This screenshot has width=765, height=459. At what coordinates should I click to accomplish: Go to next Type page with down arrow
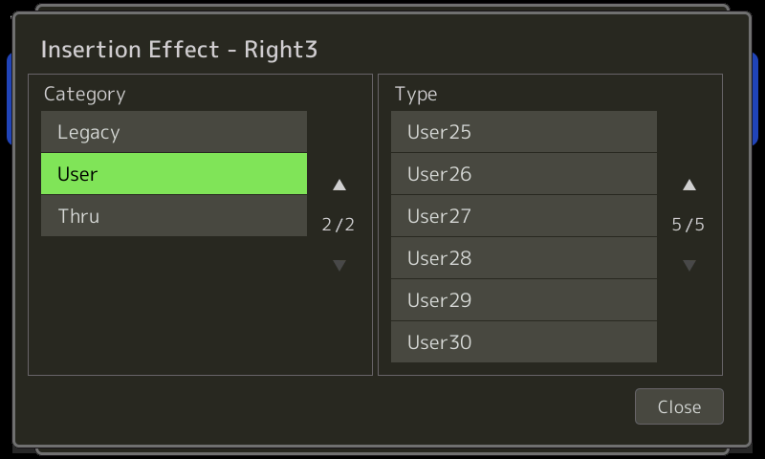(x=688, y=265)
